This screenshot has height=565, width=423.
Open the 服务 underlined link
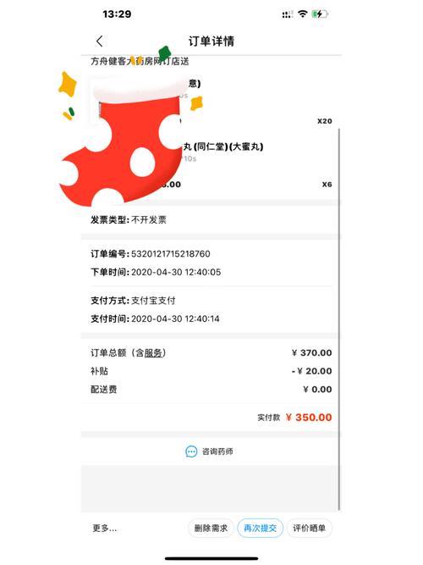(x=153, y=352)
